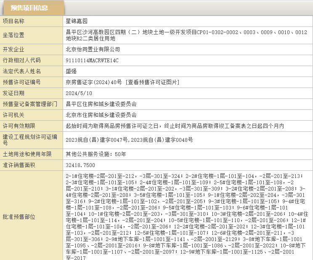Click the value 昌平区住房和城乡建设委员会
The width and height of the screenshot is (313, 260).
click(x=101, y=104)
